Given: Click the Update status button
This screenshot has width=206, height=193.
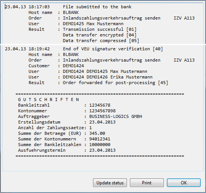Looking at the screenshot, I should [110, 182].
